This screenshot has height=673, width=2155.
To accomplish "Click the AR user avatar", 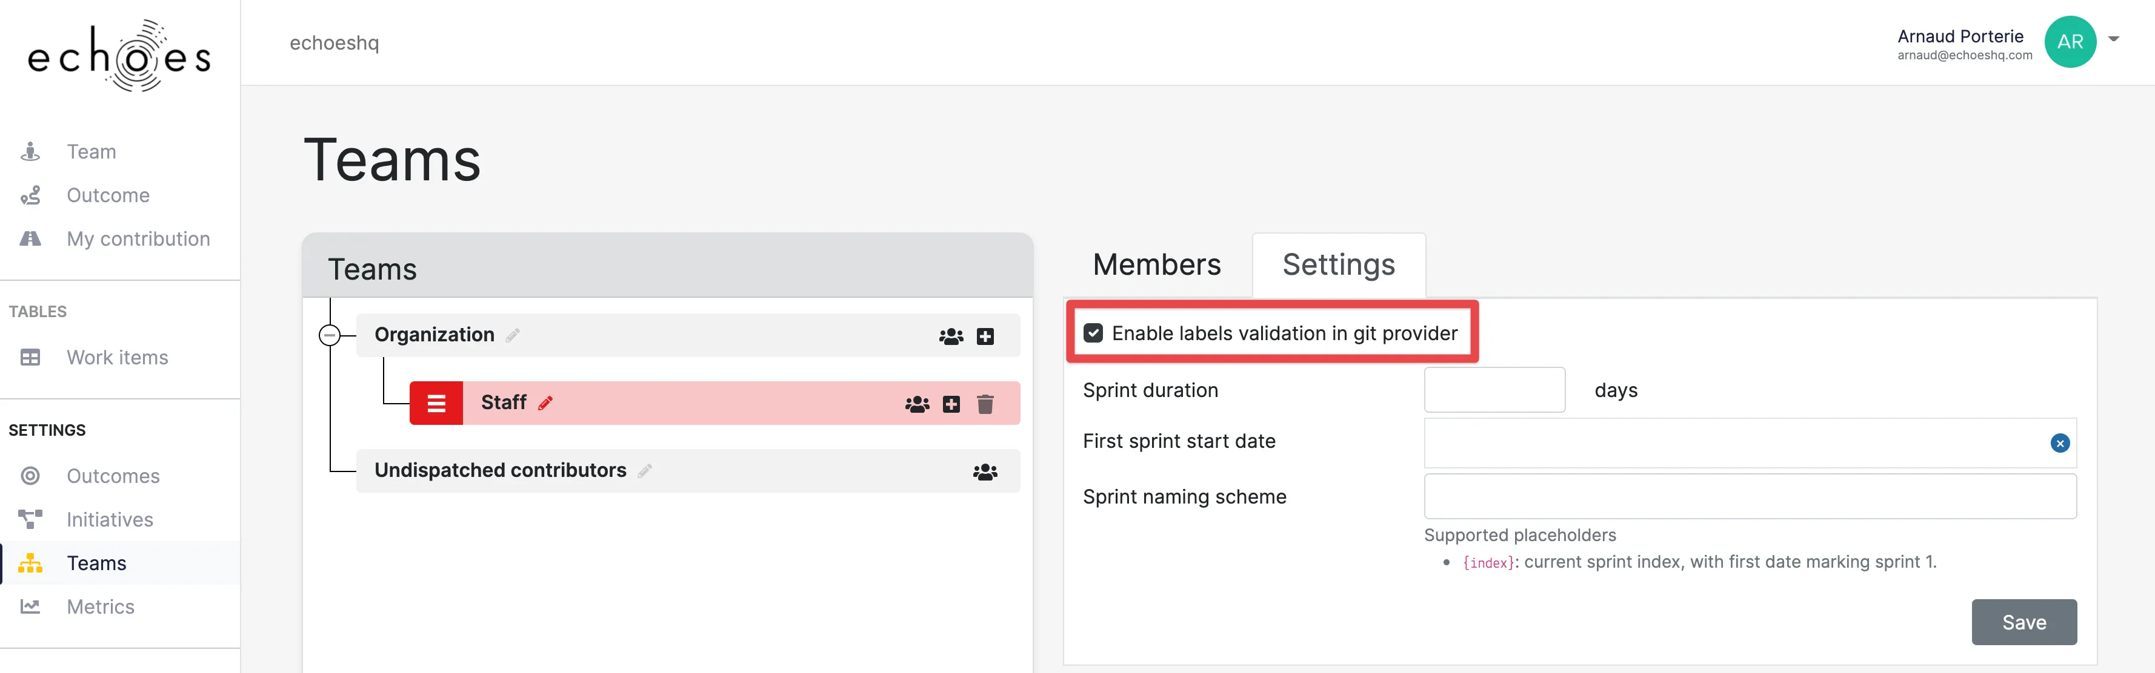I will pyautogui.click(x=2070, y=42).
